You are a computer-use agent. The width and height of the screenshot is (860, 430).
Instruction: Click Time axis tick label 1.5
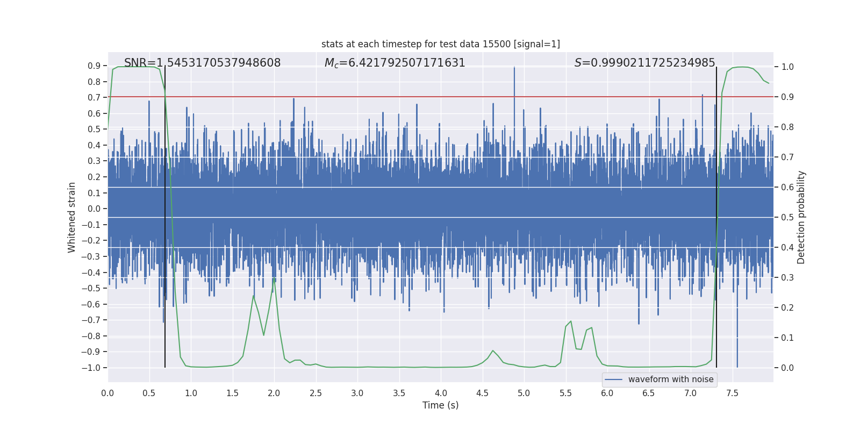click(232, 393)
